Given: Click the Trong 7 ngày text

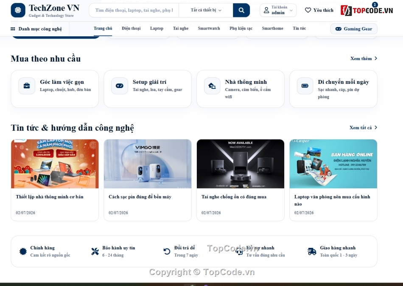Looking at the screenshot, I should 186,255.
